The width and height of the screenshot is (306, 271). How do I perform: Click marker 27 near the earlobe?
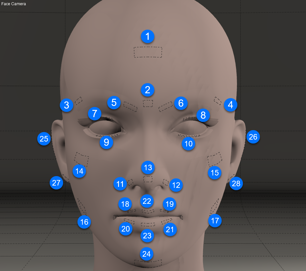click(x=56, y=183)
